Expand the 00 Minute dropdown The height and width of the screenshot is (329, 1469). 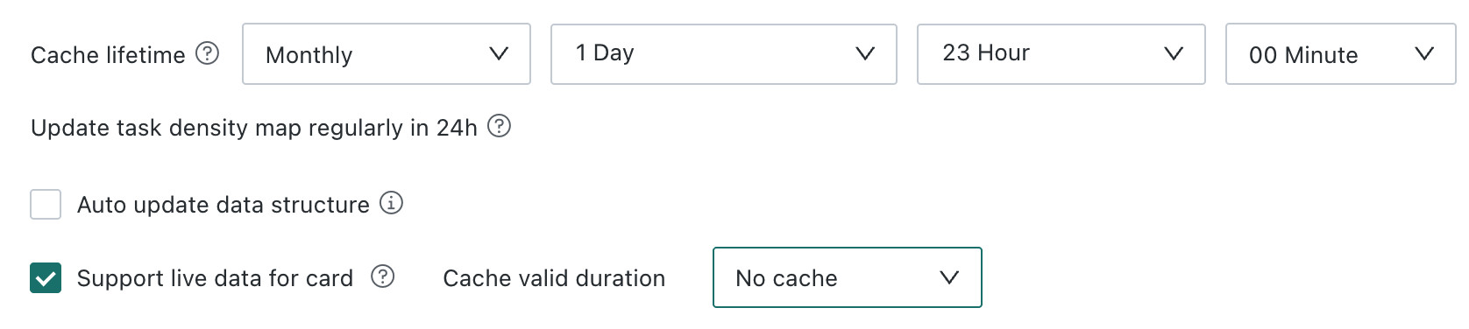click(x=1340, y=54)
